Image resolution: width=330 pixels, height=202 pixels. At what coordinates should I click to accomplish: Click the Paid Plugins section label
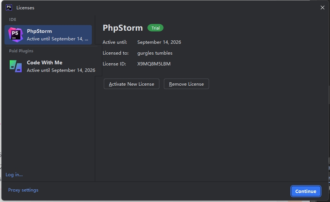(21, 51)
